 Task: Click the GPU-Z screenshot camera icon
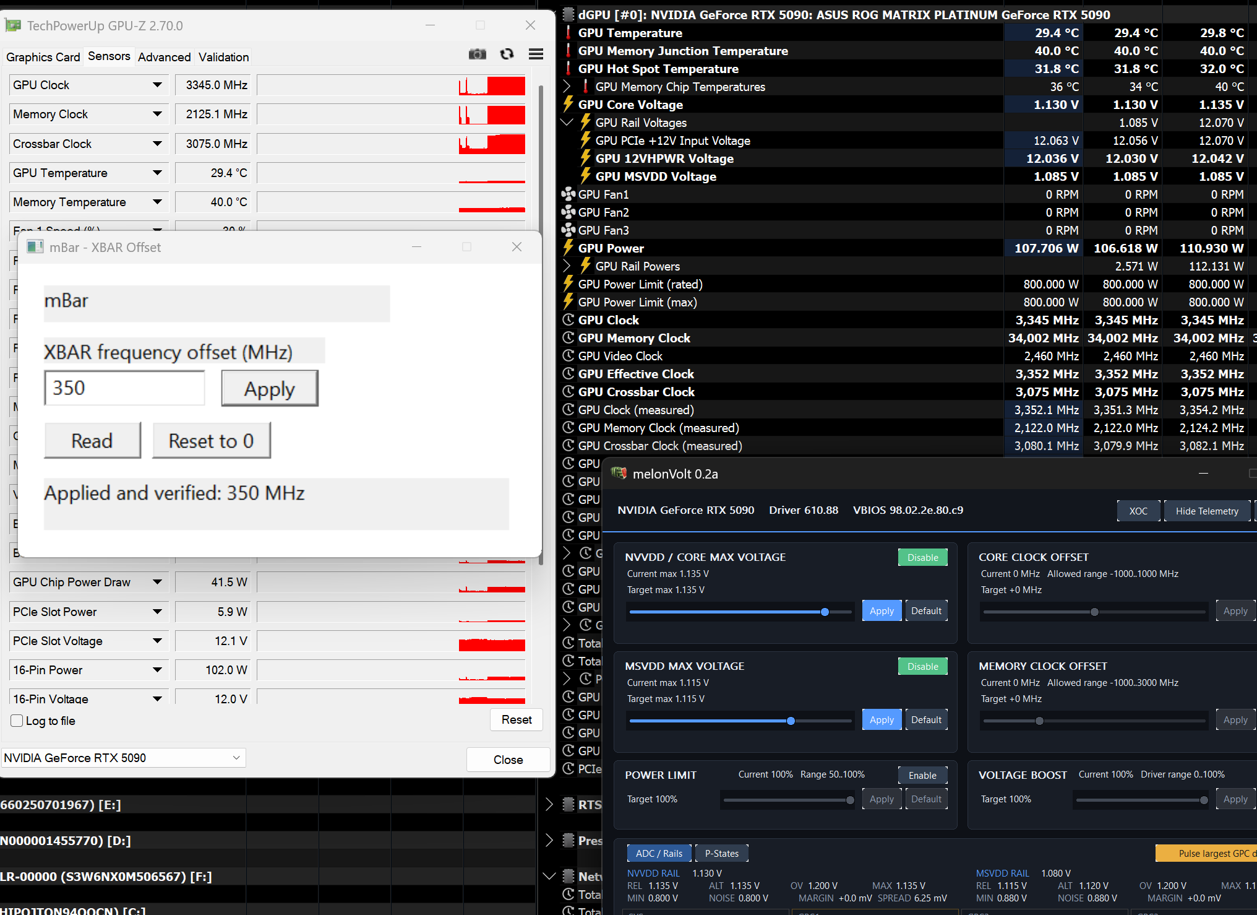click(477, 54)
